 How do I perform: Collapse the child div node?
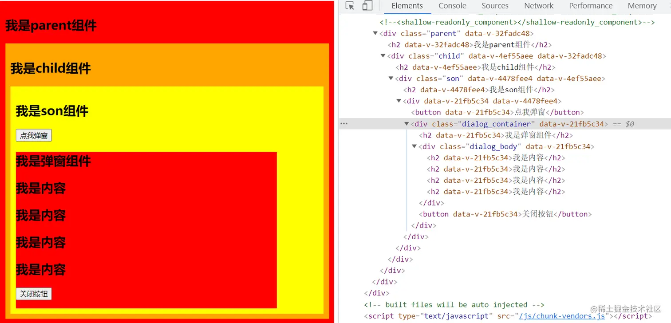tap(383, 56)
